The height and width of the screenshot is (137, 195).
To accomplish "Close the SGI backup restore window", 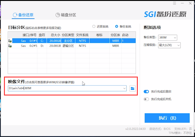I will (x=190, y=3).
